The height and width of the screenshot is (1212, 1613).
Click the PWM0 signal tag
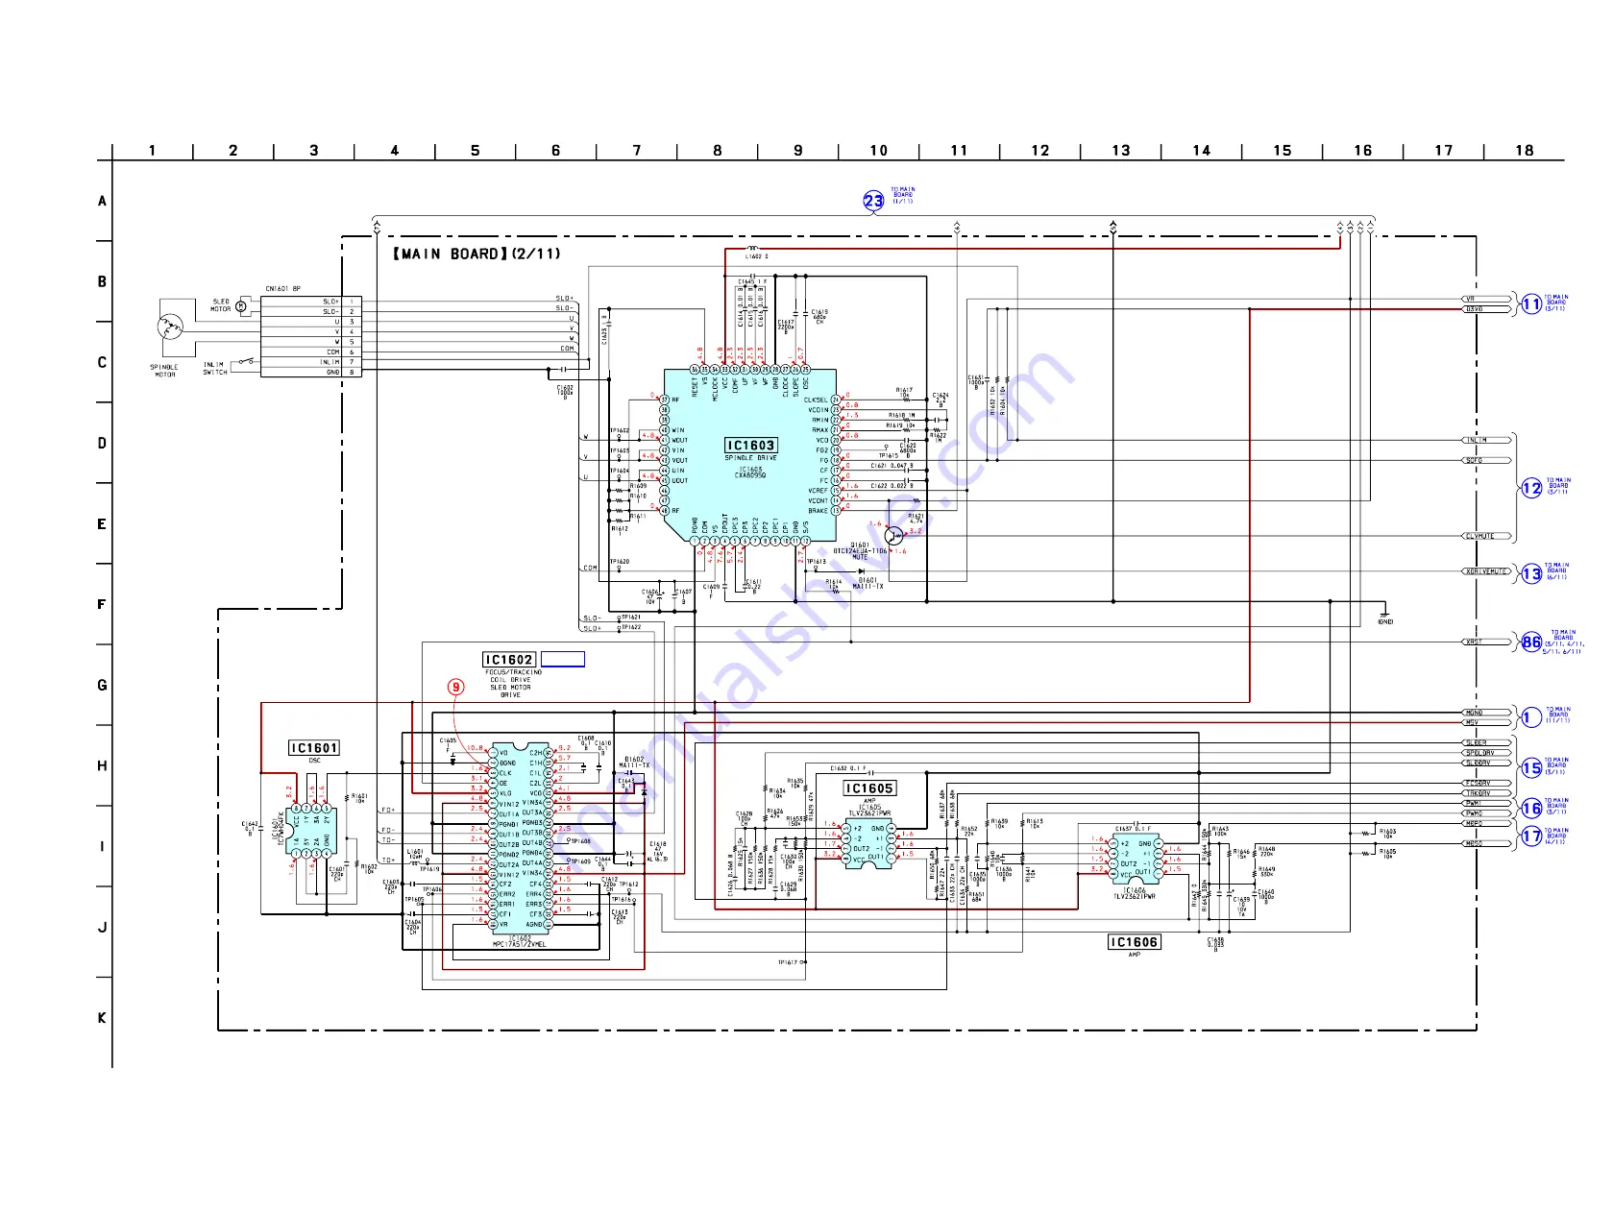(x=1486, y=813)
